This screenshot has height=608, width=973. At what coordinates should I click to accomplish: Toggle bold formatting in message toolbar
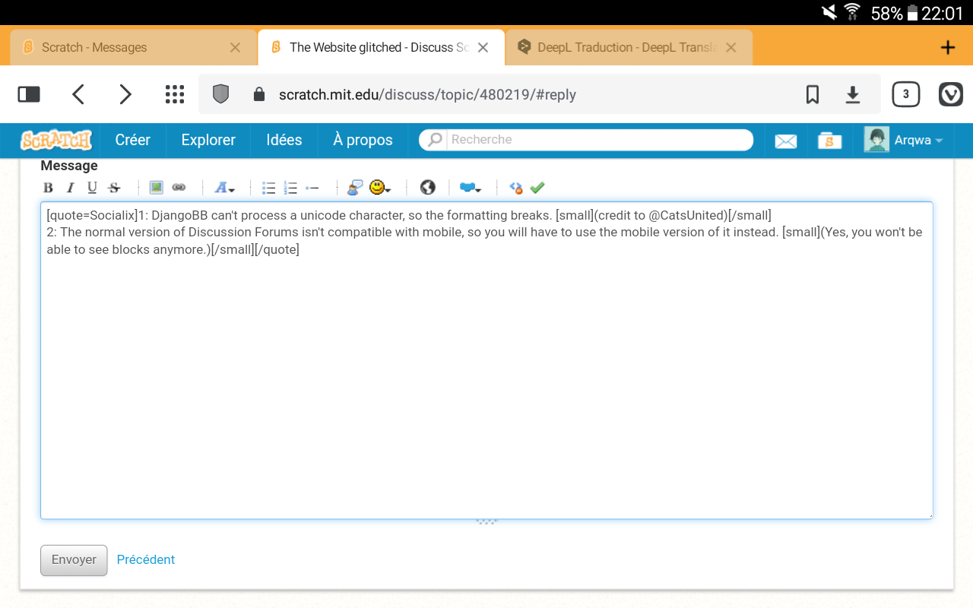(48, 188)
